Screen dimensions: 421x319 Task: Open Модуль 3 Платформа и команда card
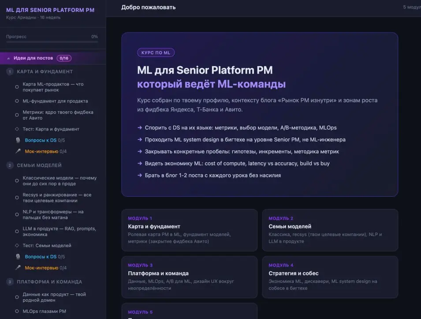[x=189, y=277]
